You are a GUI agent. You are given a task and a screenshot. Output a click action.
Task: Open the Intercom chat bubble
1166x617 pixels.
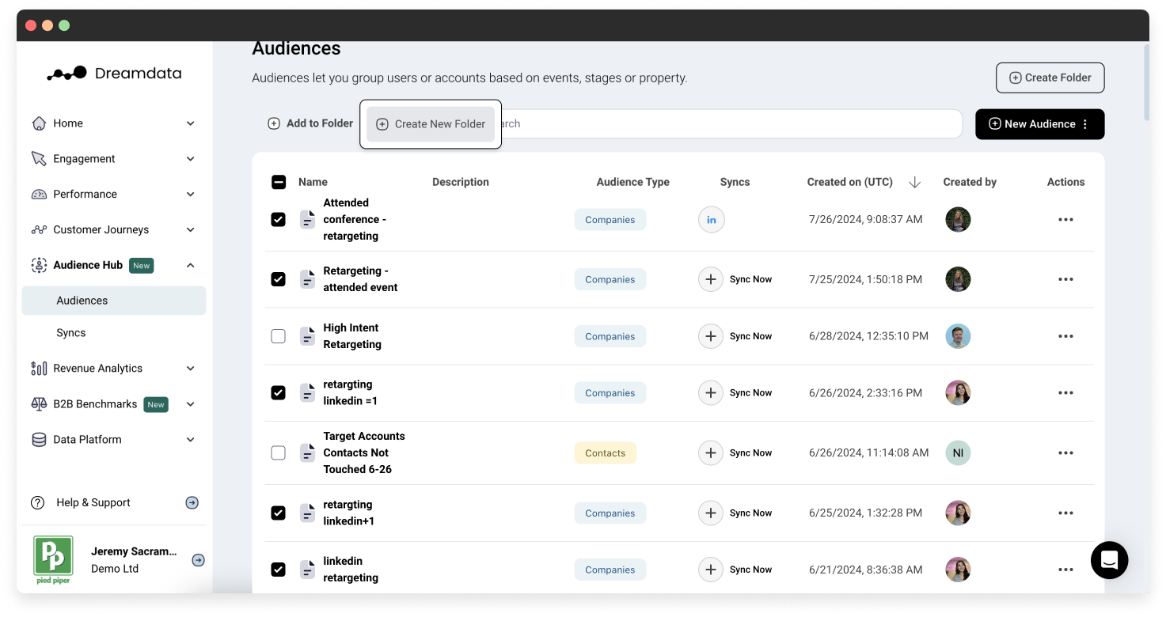pyautogui.click(x=1109, y=560)
